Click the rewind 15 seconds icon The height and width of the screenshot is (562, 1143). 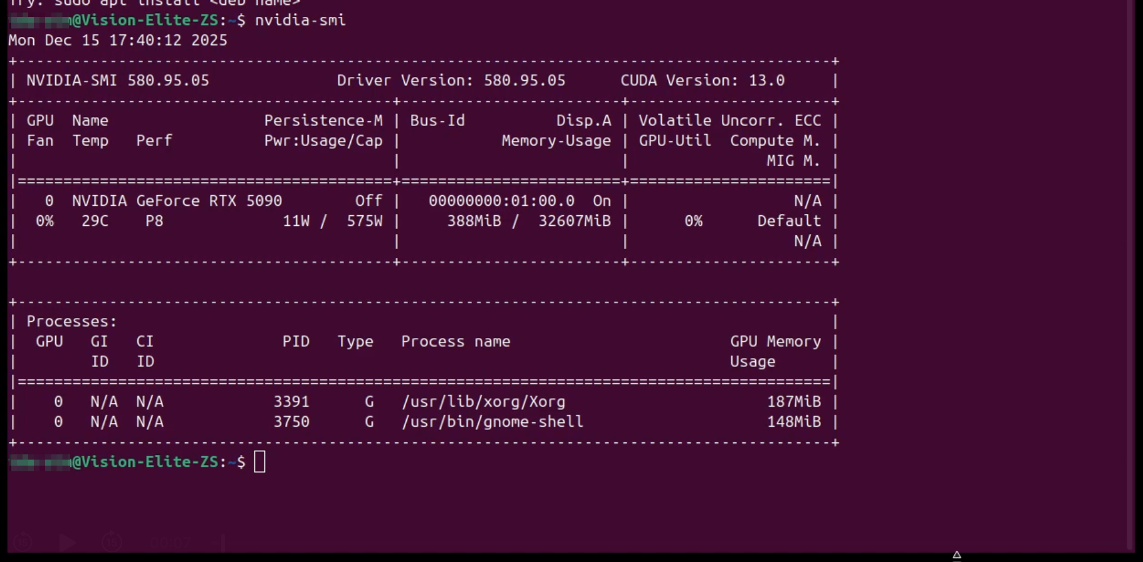click(x=23, y=542)
